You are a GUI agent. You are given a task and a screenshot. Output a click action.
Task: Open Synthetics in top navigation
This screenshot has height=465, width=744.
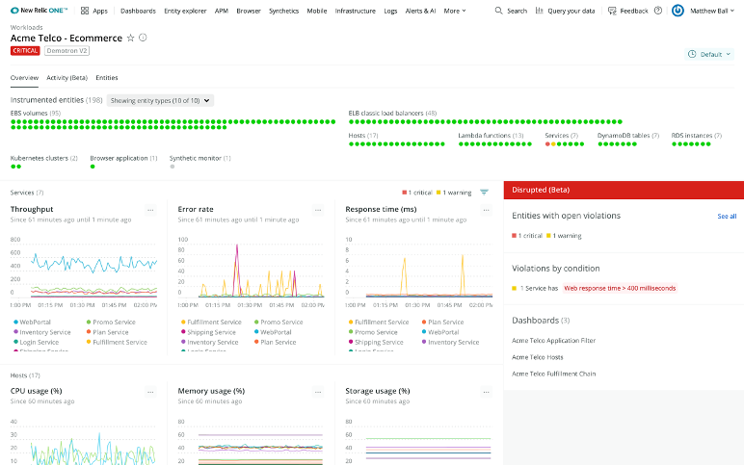click(x=283, y=11)
